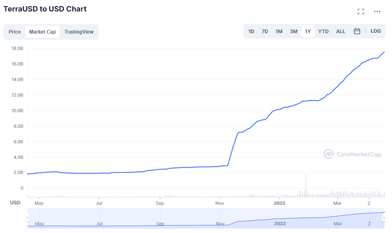This screenshot has width=392, height=233.
Task: Select the 1Y time range
Action: click(307, 32)
